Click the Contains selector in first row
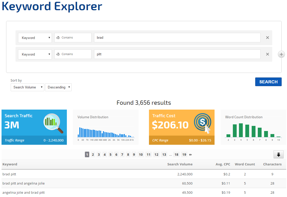The width and height of the screenshot is (287, 197). pos(73,38)
